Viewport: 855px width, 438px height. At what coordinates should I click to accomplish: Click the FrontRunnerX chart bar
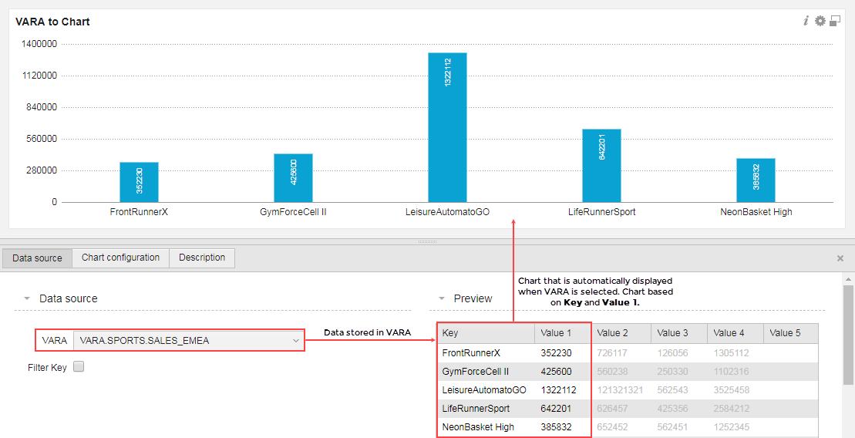(x=139, y=182)
